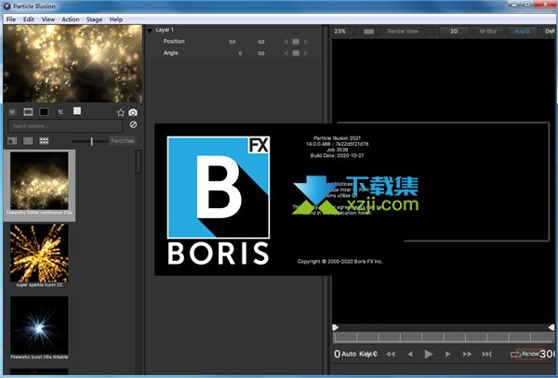The width and height of the screenshot is (558, 378).
Task: Click the Position X value field
Action: coord(232,42)
